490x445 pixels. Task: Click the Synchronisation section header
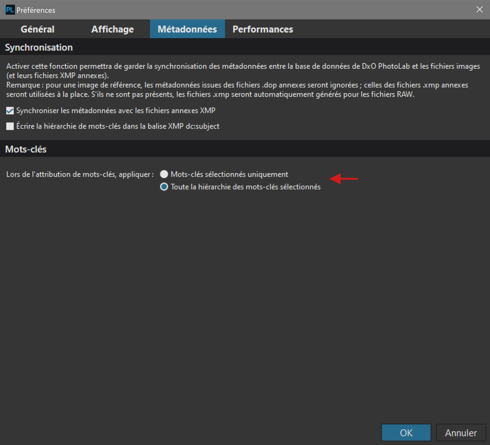tap(245, 47)
